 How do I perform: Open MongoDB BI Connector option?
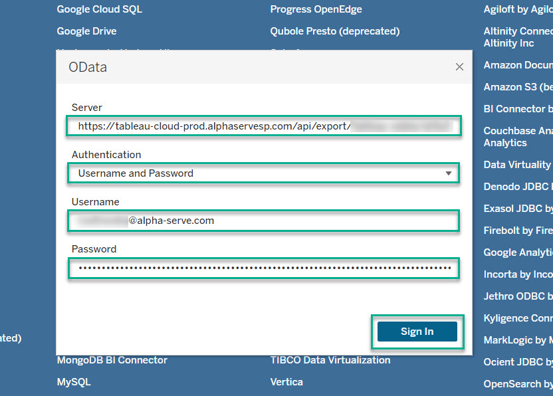click(112, 360)
